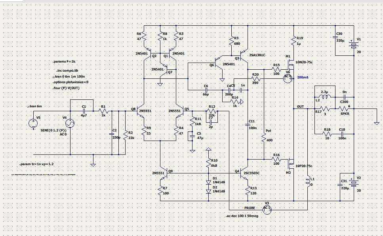This screenshot has width=383, height=236.
Task: Select the V4 sine source symbol
Action: pyautogui.click(x=70, y=124)
